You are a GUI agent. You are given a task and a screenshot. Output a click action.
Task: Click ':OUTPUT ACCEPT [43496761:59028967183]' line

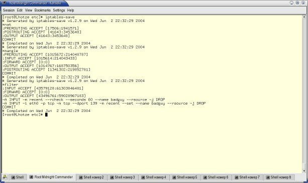(x=44, y=96)
